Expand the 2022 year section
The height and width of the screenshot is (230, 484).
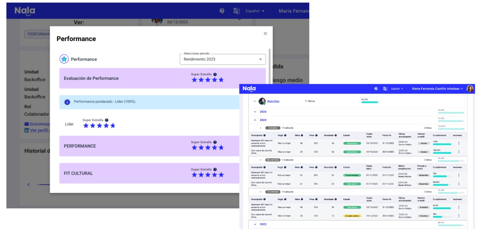click(x=255, y=224)
